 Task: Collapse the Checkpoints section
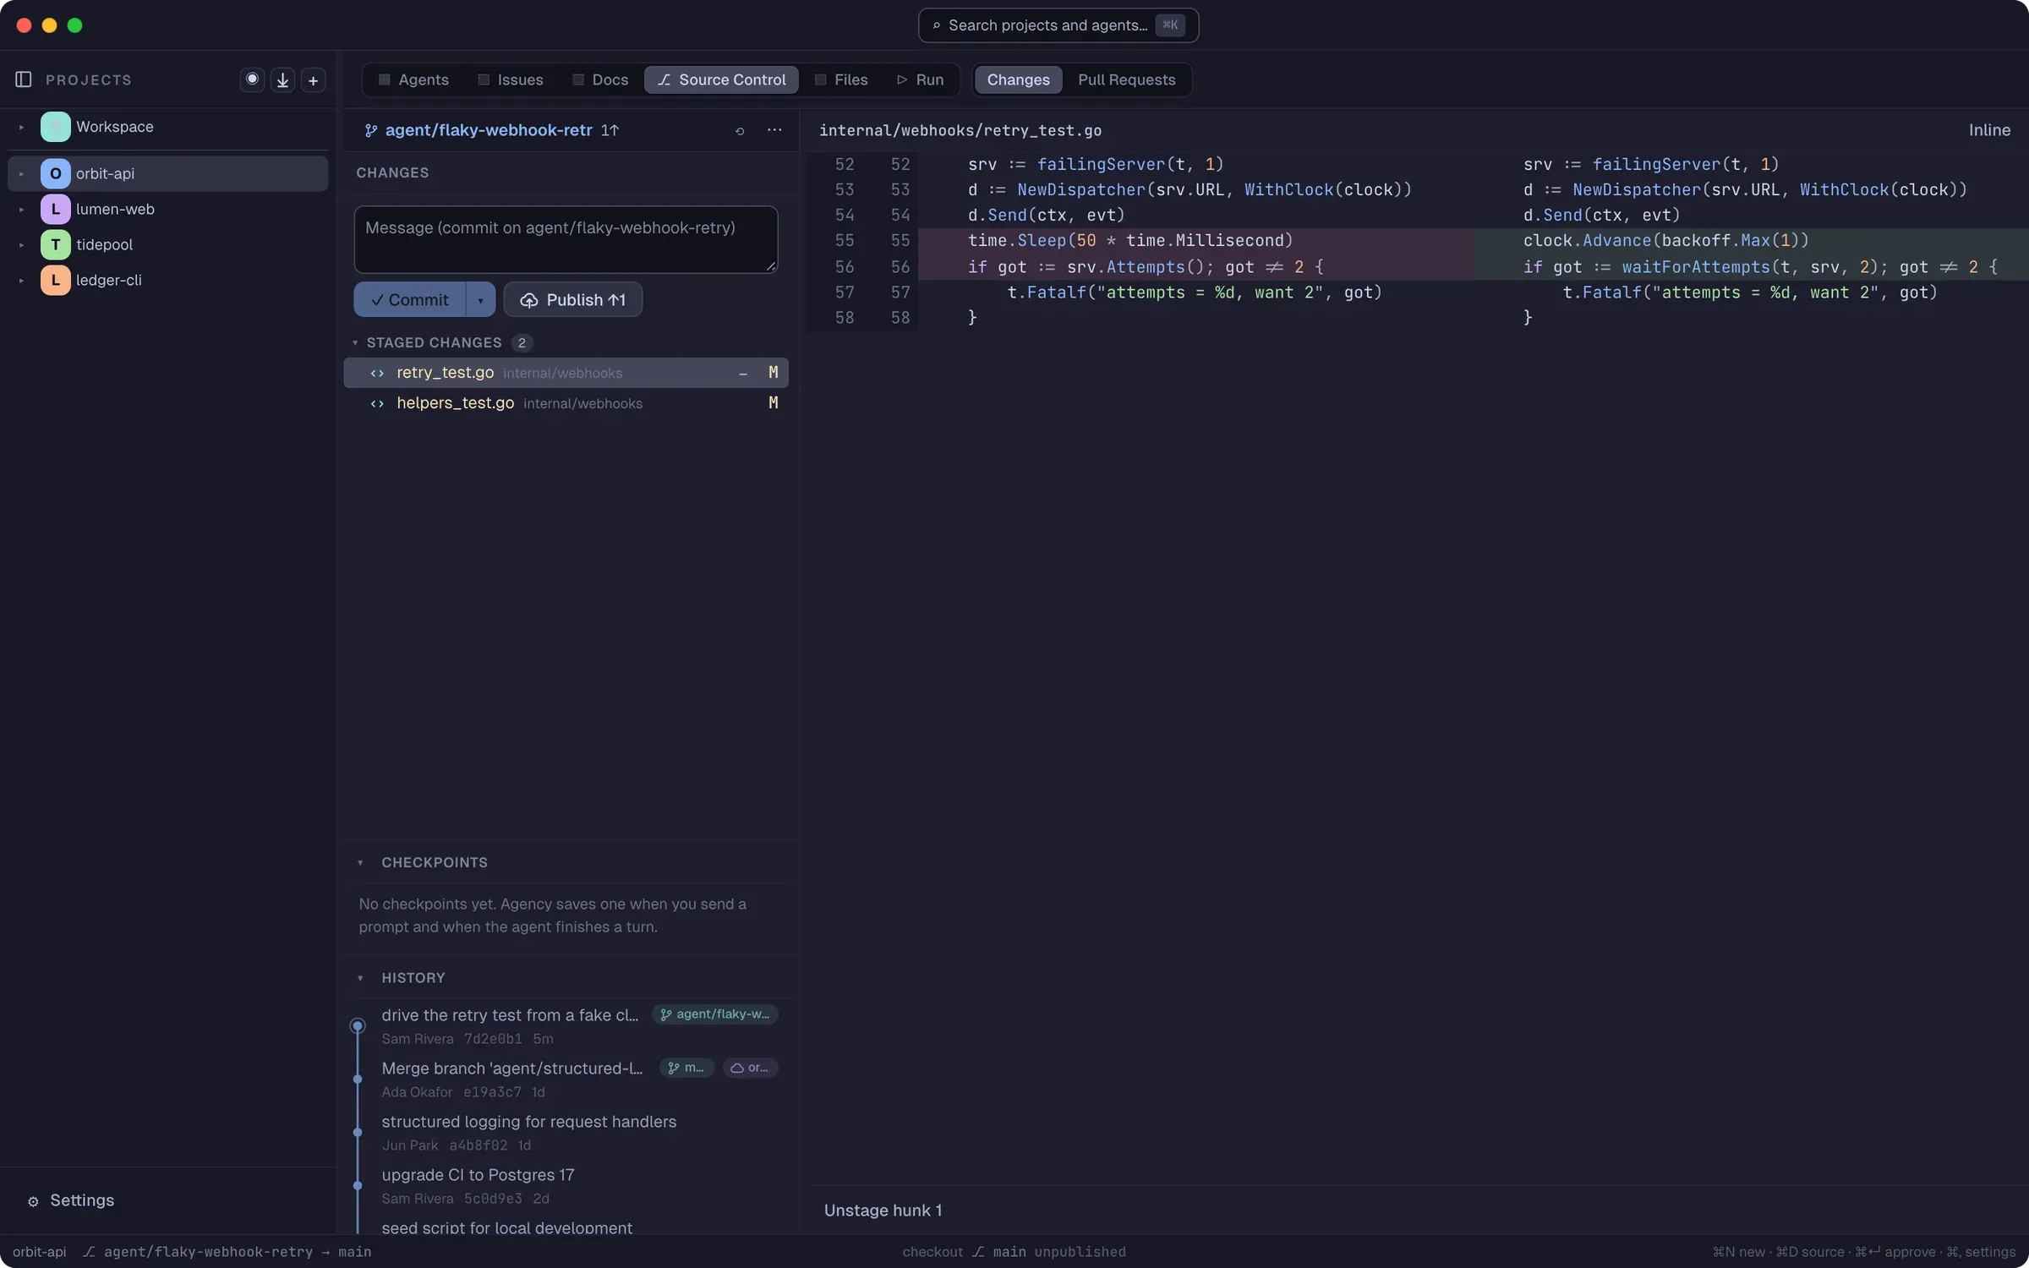[x=360, y=862]
